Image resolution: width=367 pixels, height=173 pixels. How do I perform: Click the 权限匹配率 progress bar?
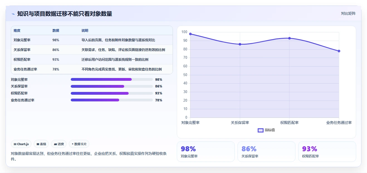(112, 93)
